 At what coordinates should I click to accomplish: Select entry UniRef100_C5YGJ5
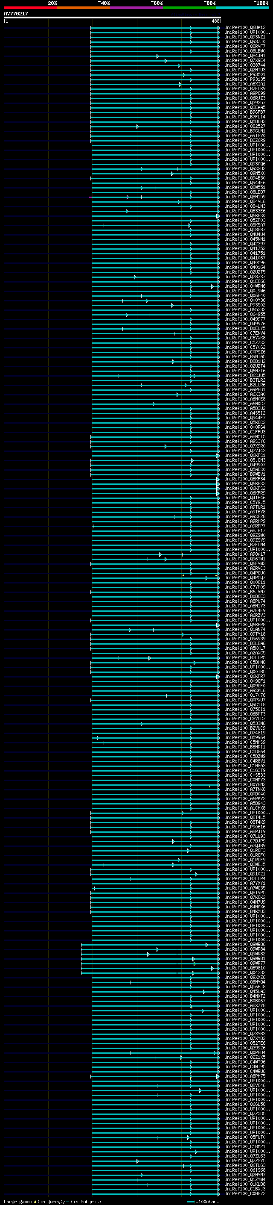245,502
